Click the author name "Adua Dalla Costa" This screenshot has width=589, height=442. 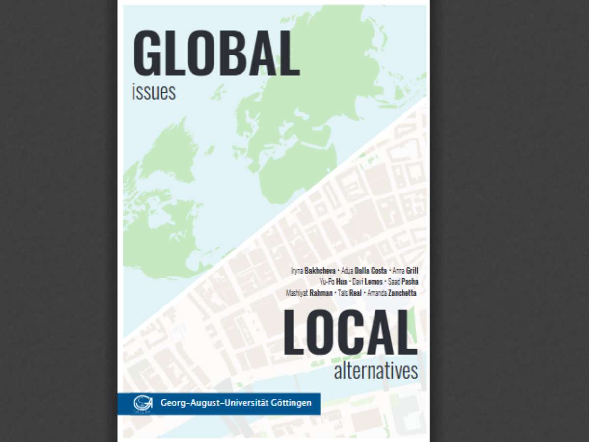point(364,271)
